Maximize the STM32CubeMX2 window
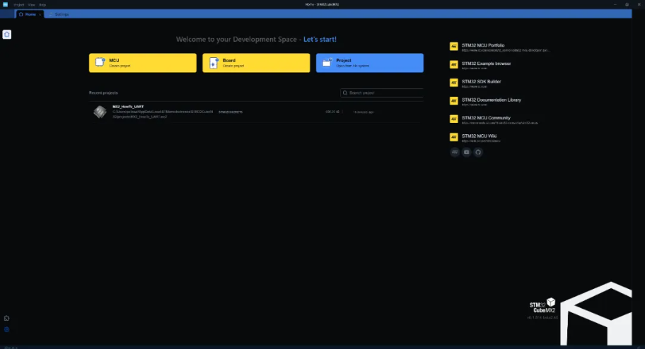 pyautogui.click(x=627, y=4)
